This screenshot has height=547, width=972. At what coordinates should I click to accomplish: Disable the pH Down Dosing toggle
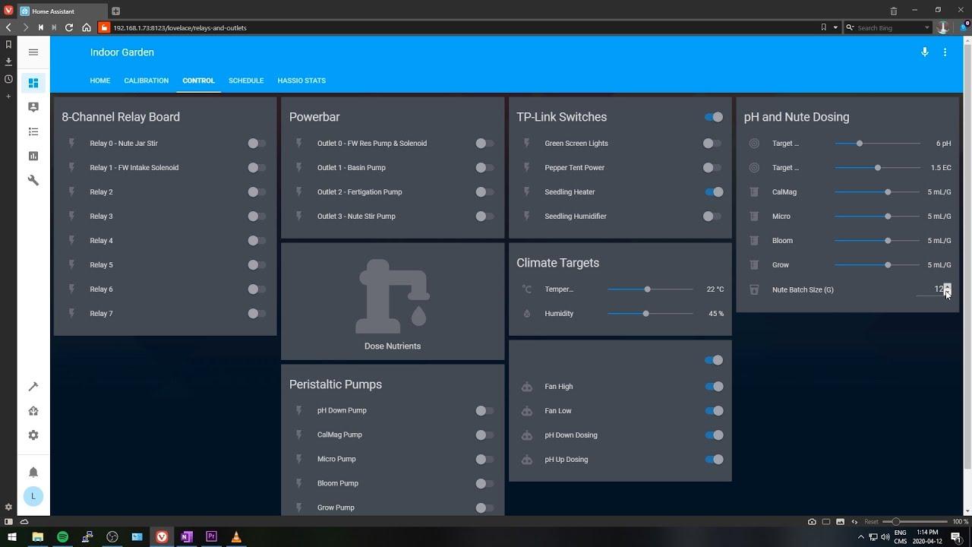tap(714, 435)
